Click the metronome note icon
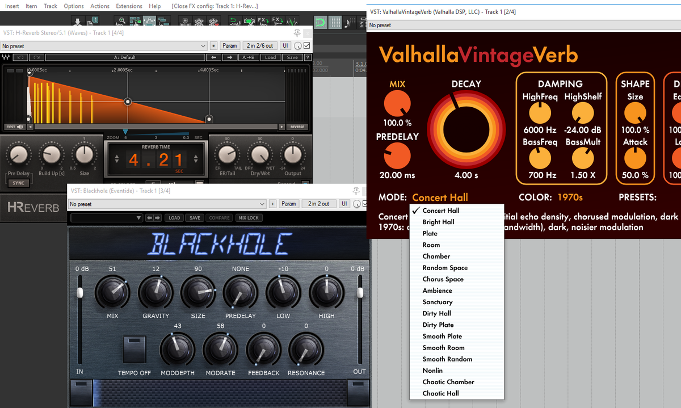This screenshot has width=681, height=408. 348,22
